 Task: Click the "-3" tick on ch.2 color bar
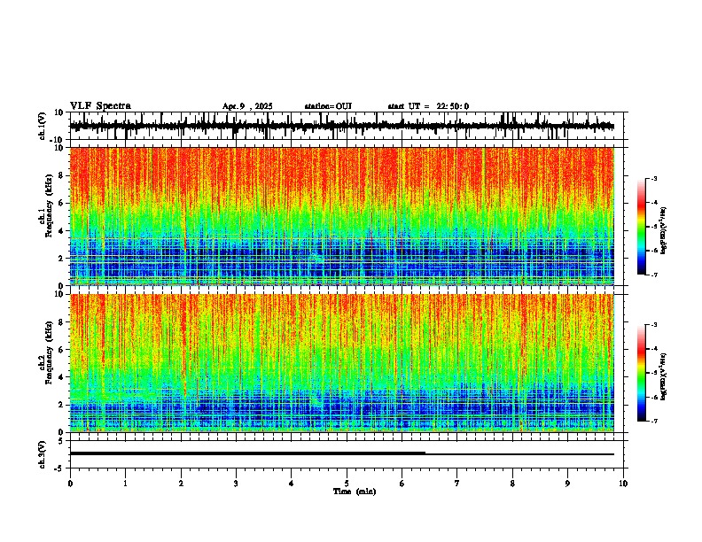pos(654,325)
